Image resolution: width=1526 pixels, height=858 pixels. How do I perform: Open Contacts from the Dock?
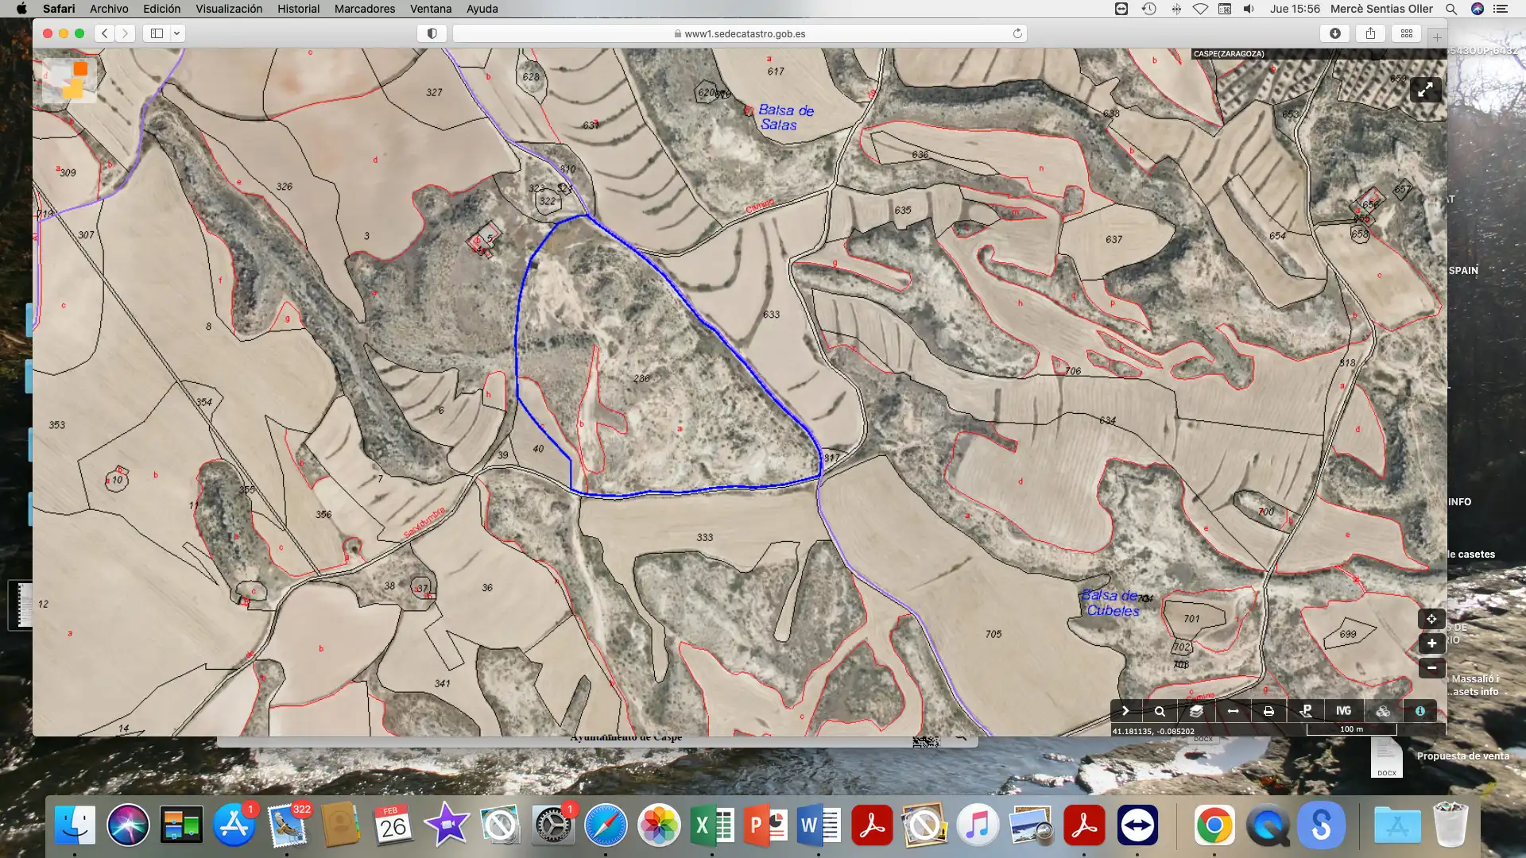click(x=340, y=825)
